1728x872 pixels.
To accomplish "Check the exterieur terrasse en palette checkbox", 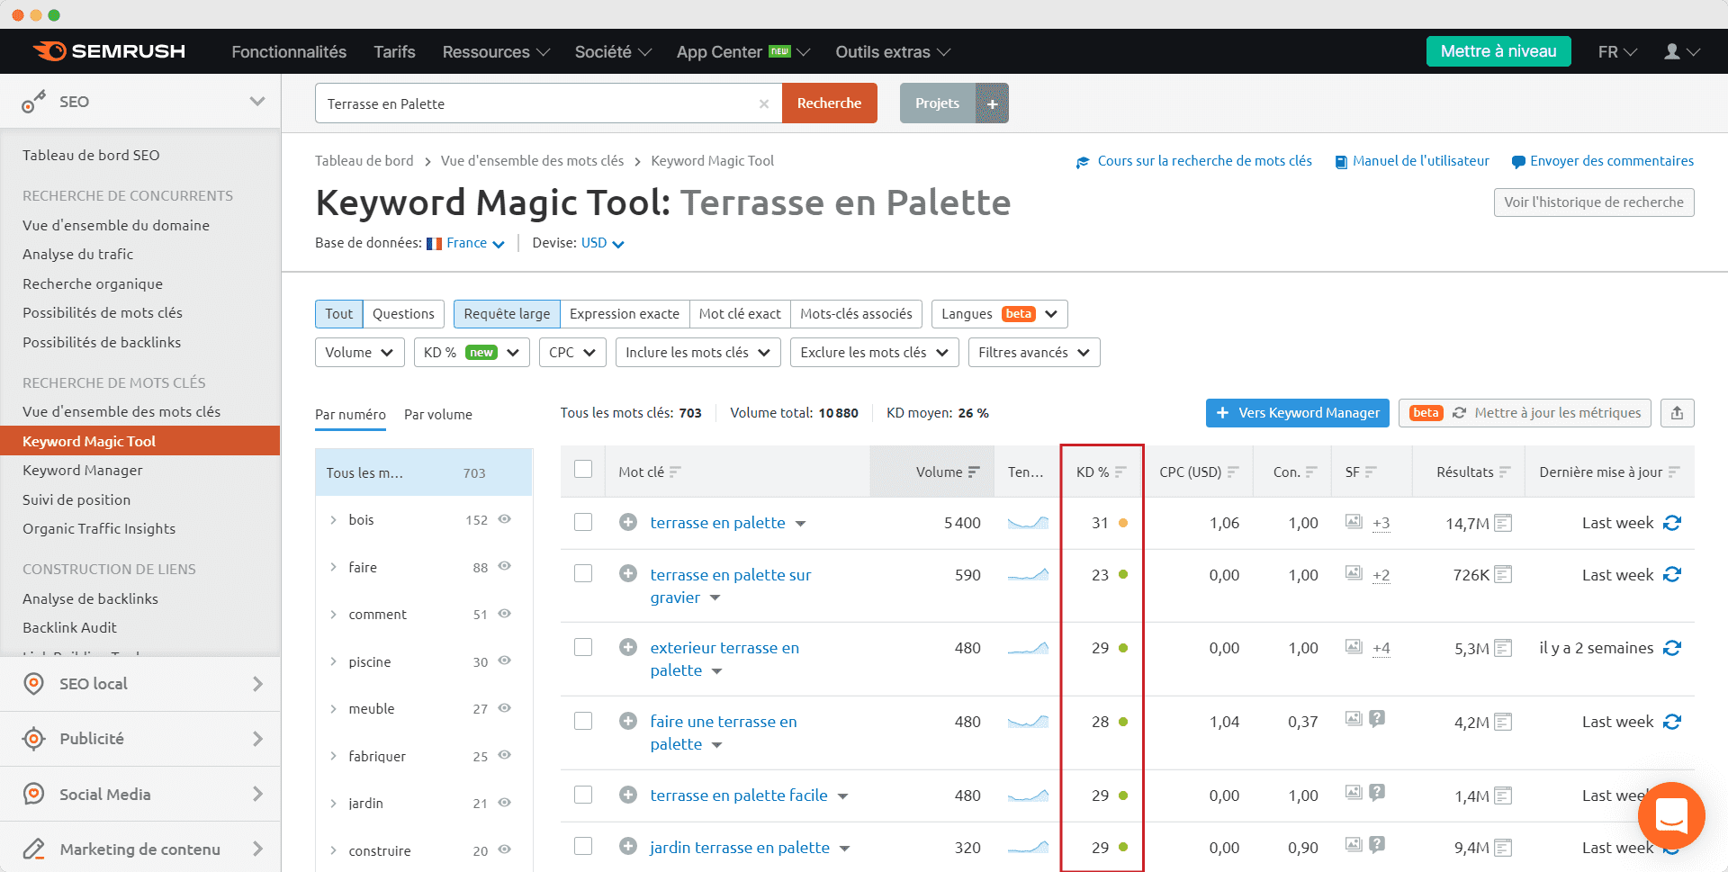I will click(x=583, y=647).
